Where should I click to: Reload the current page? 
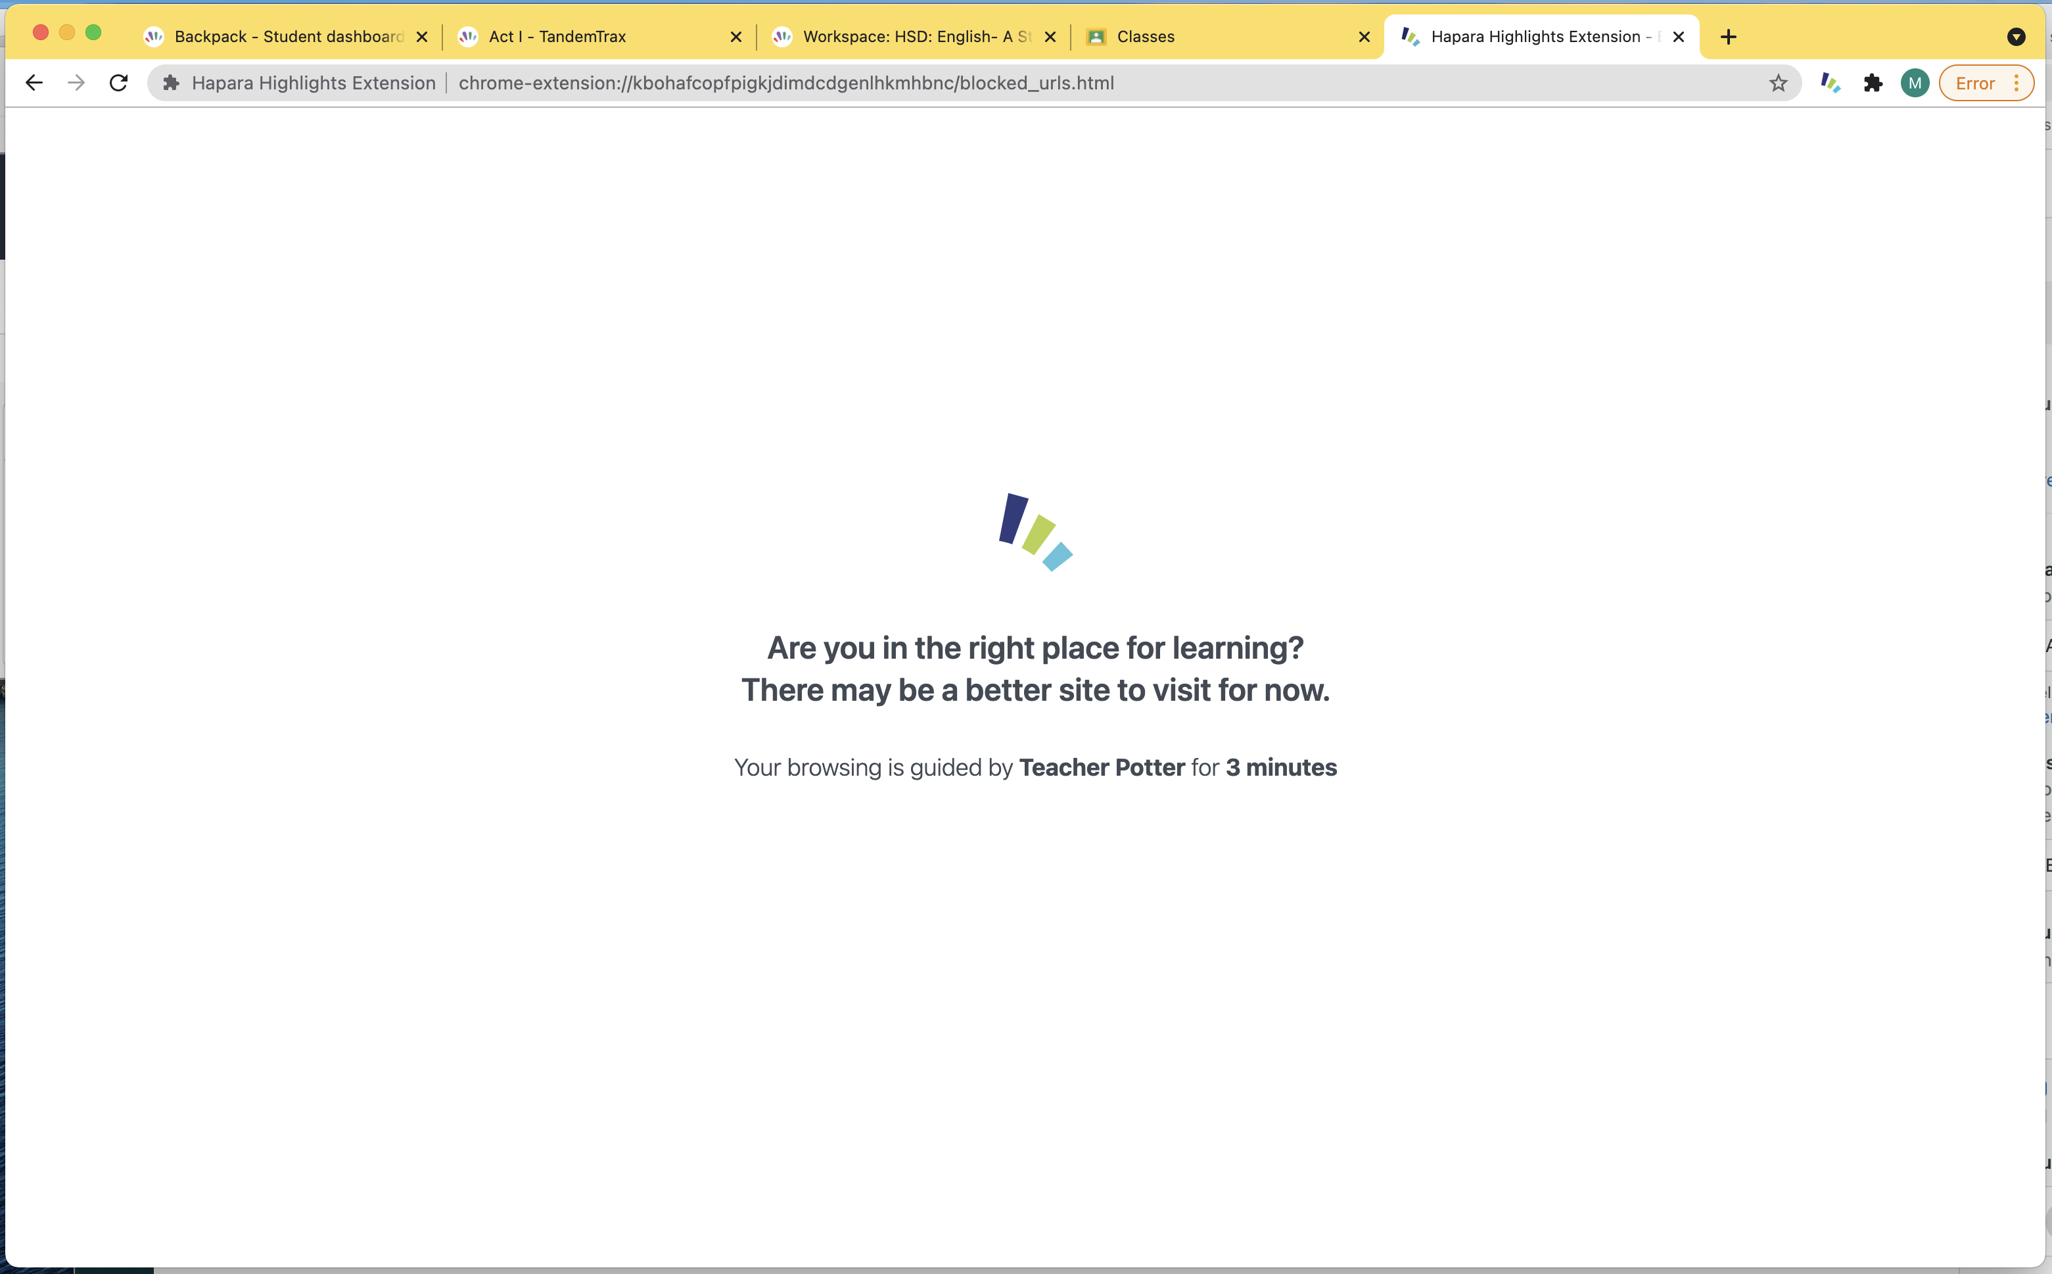click(119, 83)
